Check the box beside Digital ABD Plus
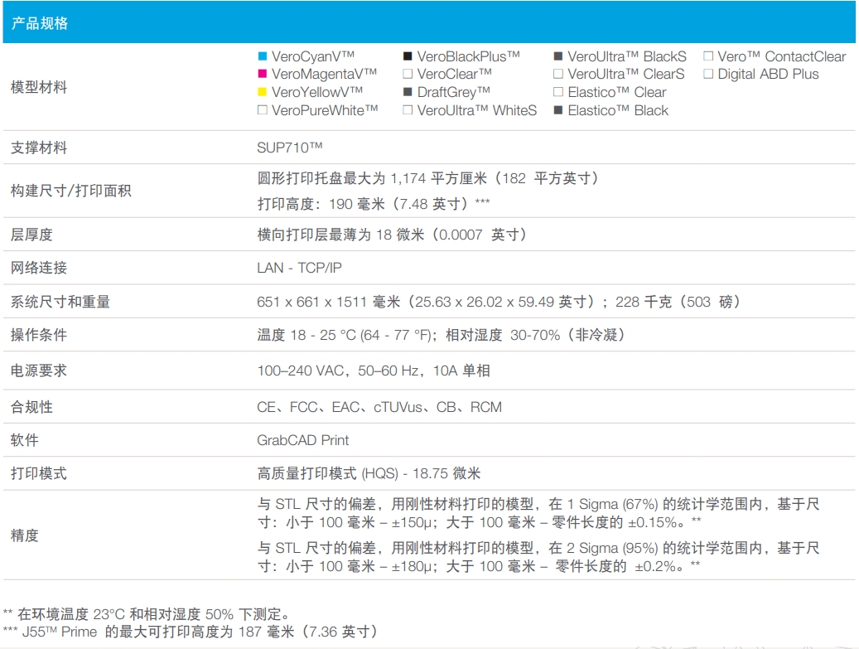 click(x=708, y=75)
